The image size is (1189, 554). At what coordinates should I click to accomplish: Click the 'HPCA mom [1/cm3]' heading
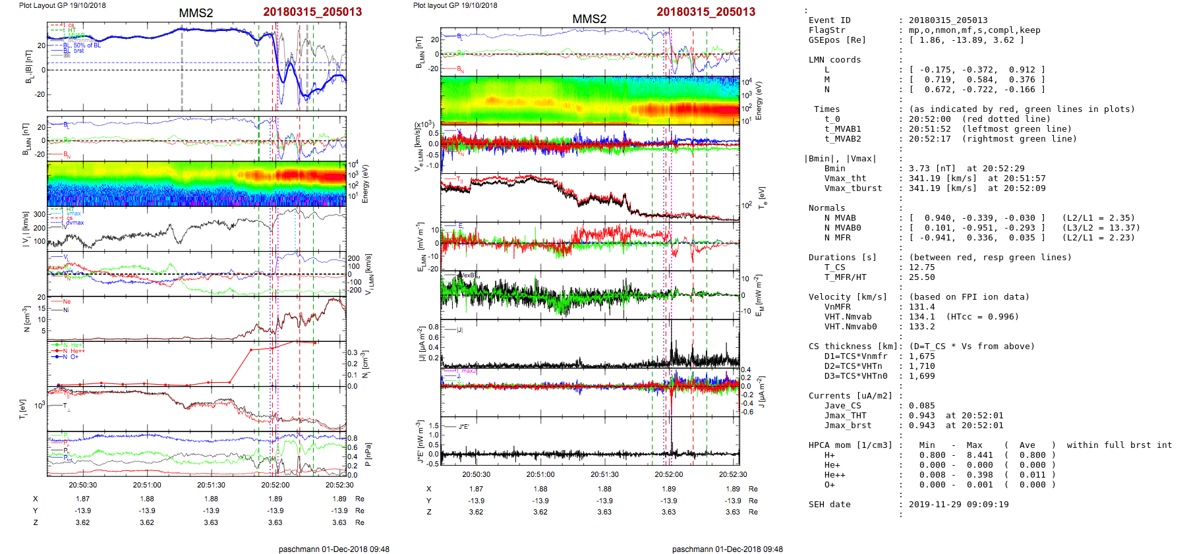tap(850, 445)
